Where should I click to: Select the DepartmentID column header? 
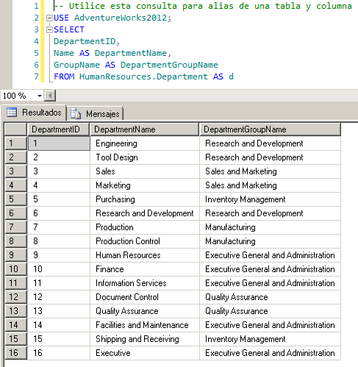(59, 129)
